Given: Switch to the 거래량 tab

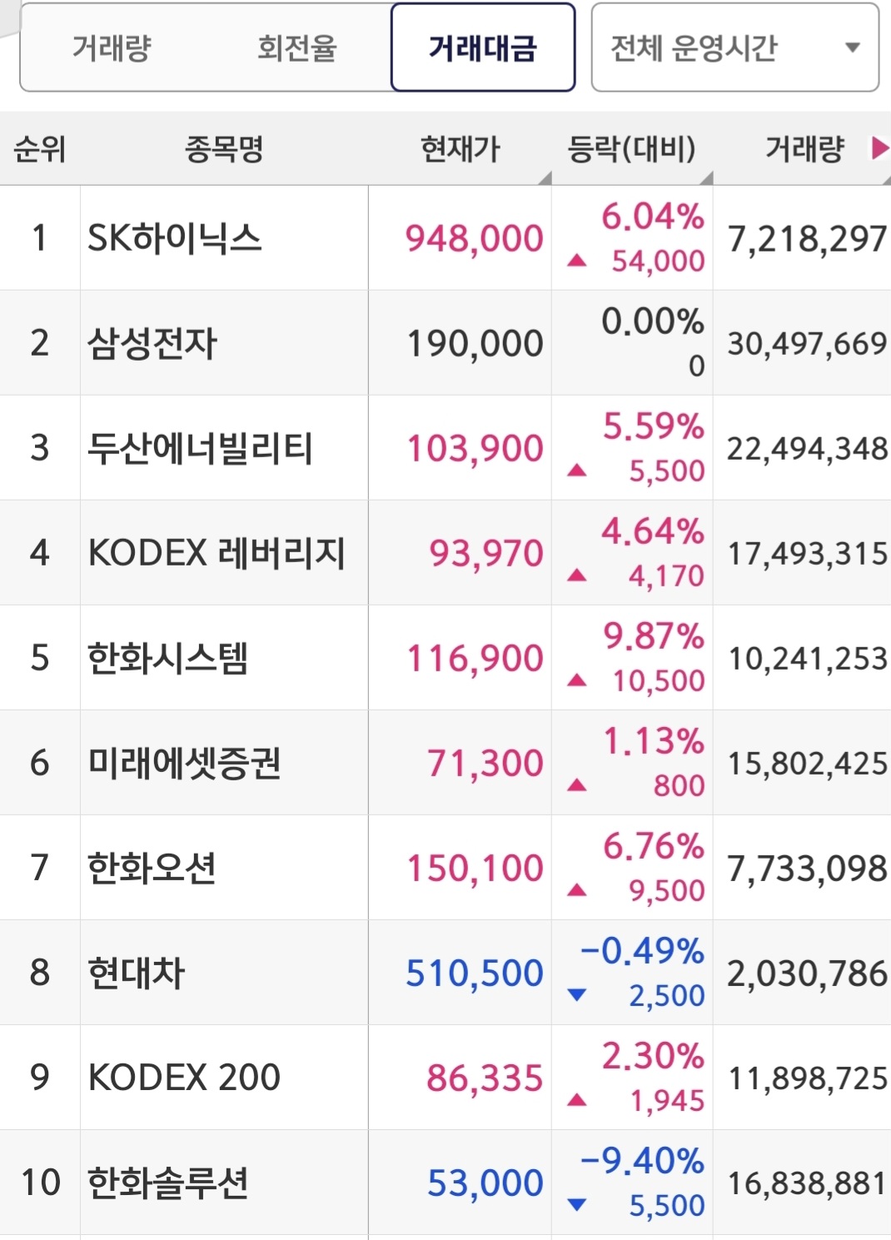Looking at the screenshot, I should point(112,47).
